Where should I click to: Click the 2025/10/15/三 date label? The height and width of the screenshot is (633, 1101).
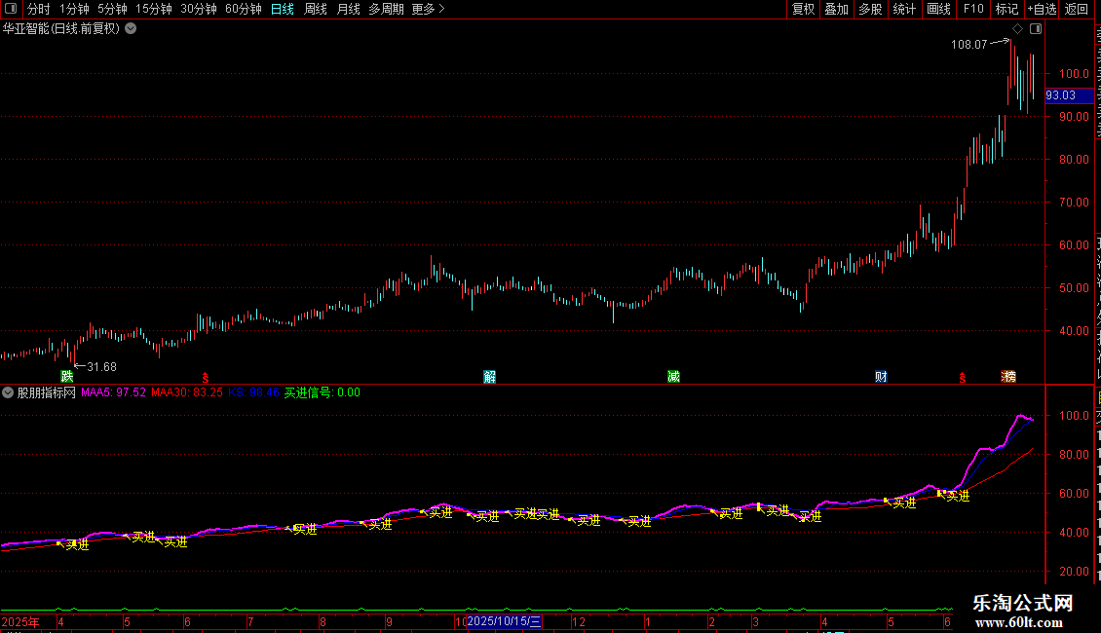(504, 621)
